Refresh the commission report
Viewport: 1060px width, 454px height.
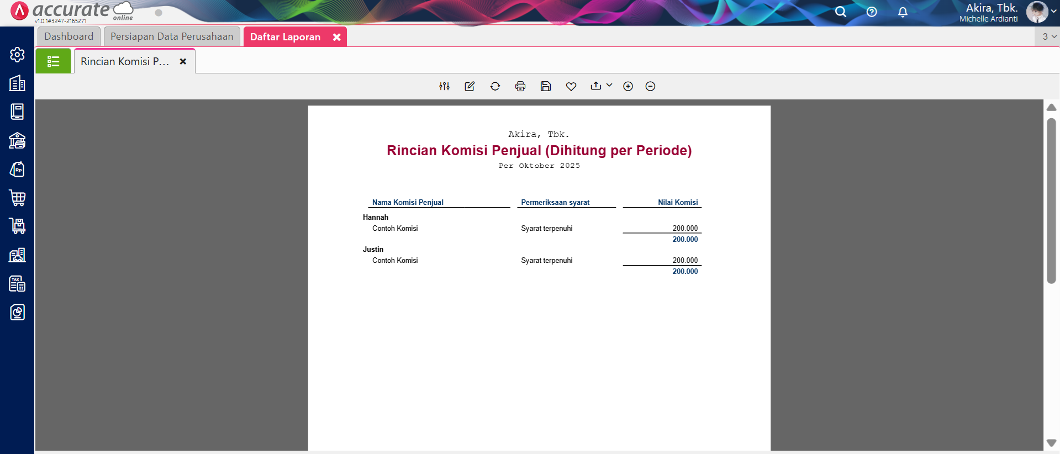[495, 86]
